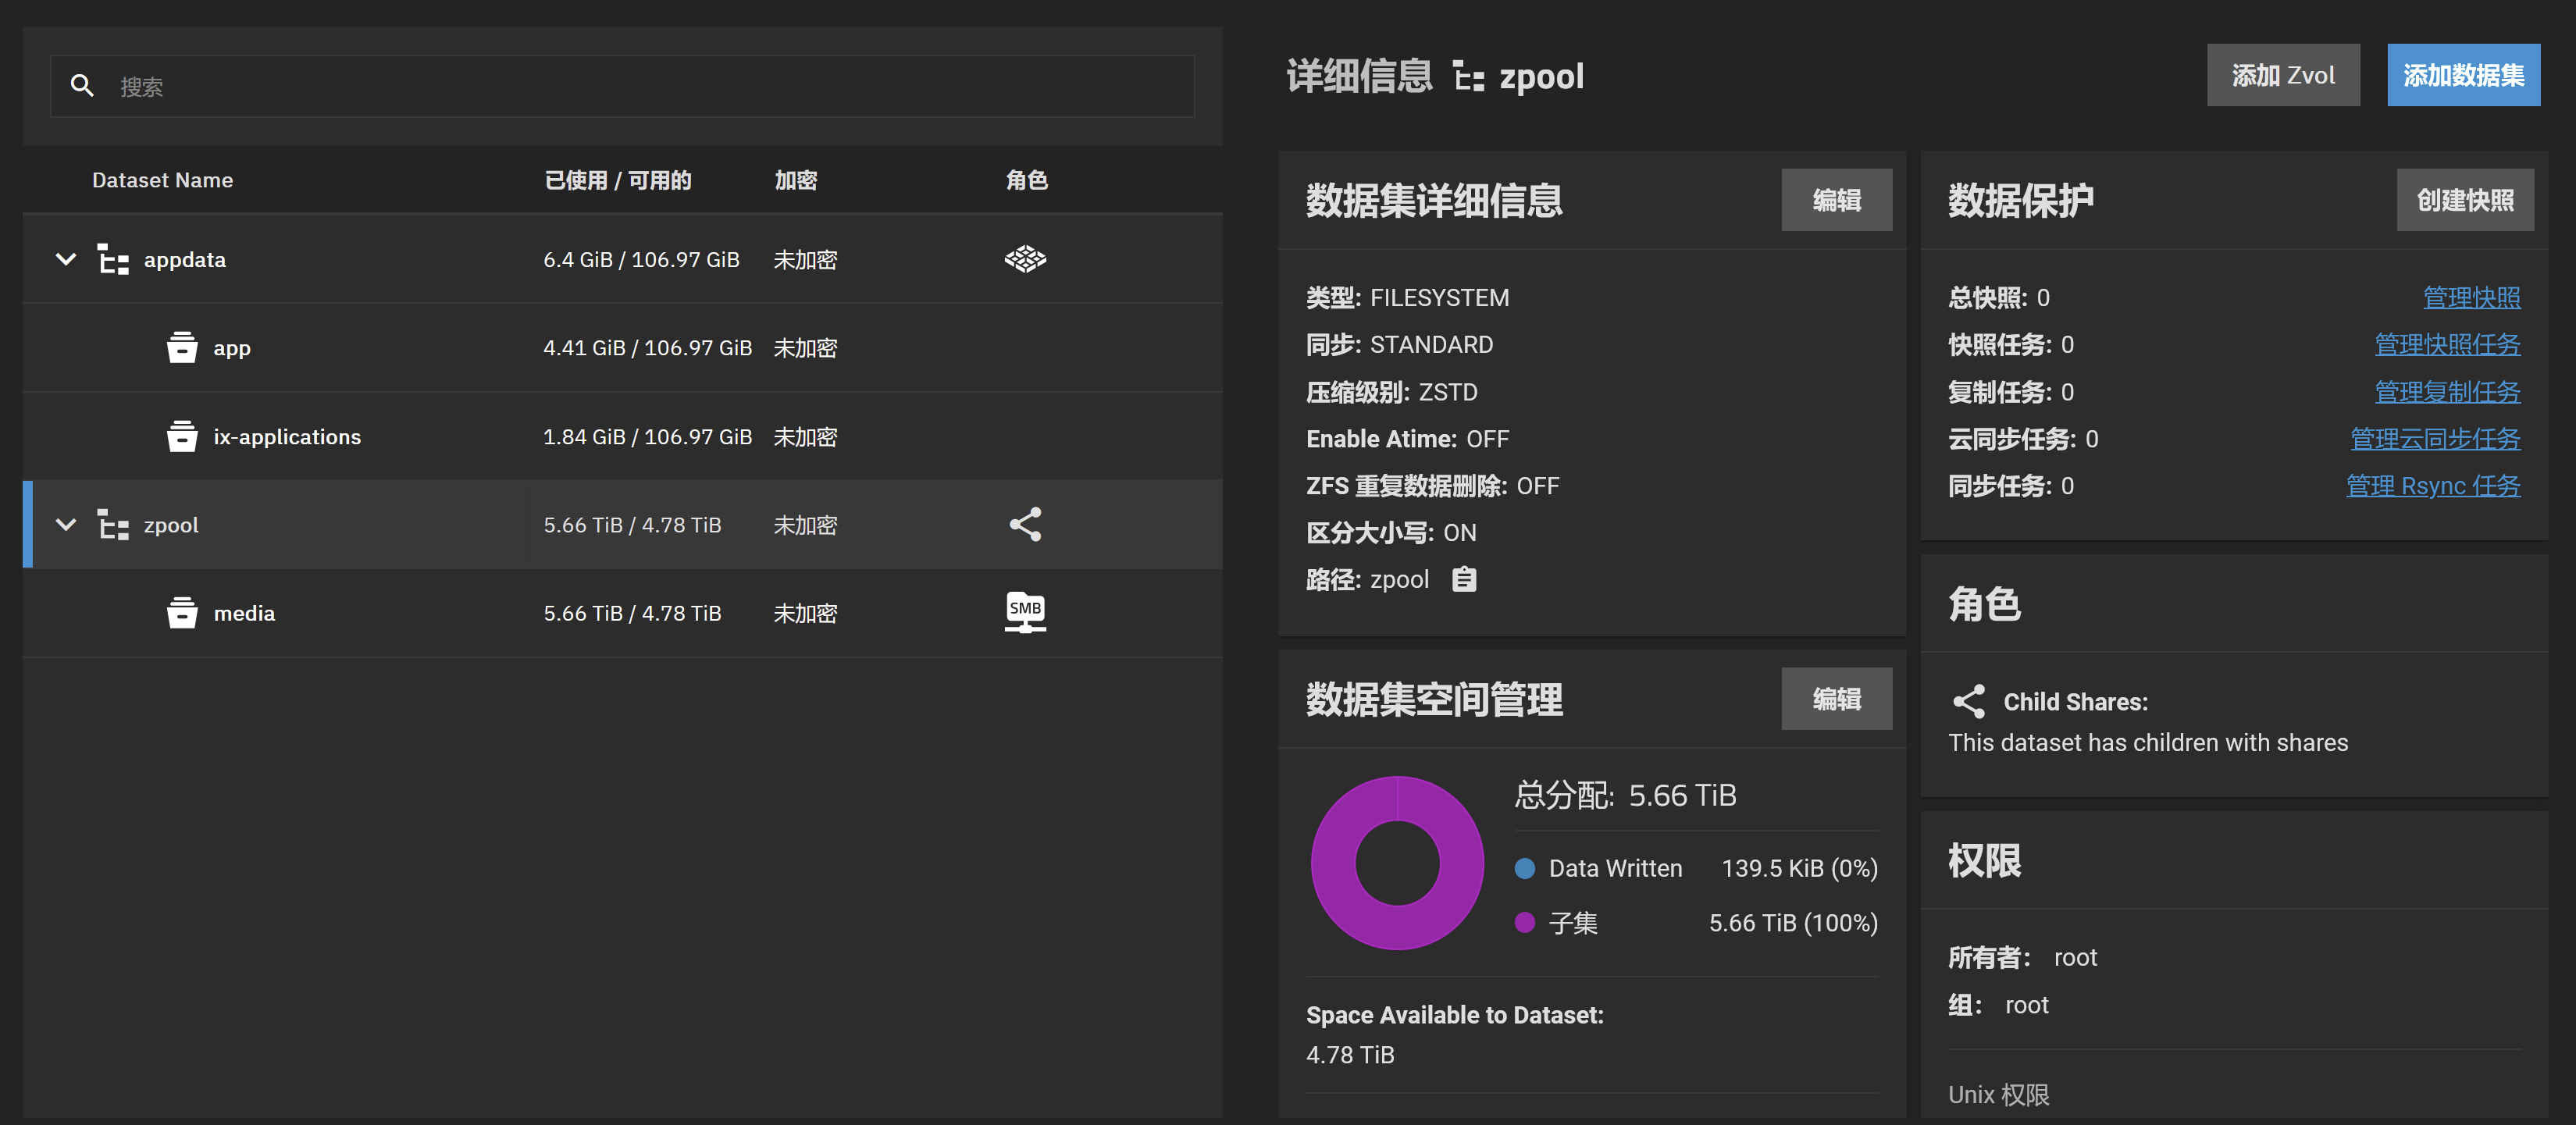The width and height of the screenshot is (2576, 1125).
Task: Click the 创建快照 button
Action: pos(2465,200)
